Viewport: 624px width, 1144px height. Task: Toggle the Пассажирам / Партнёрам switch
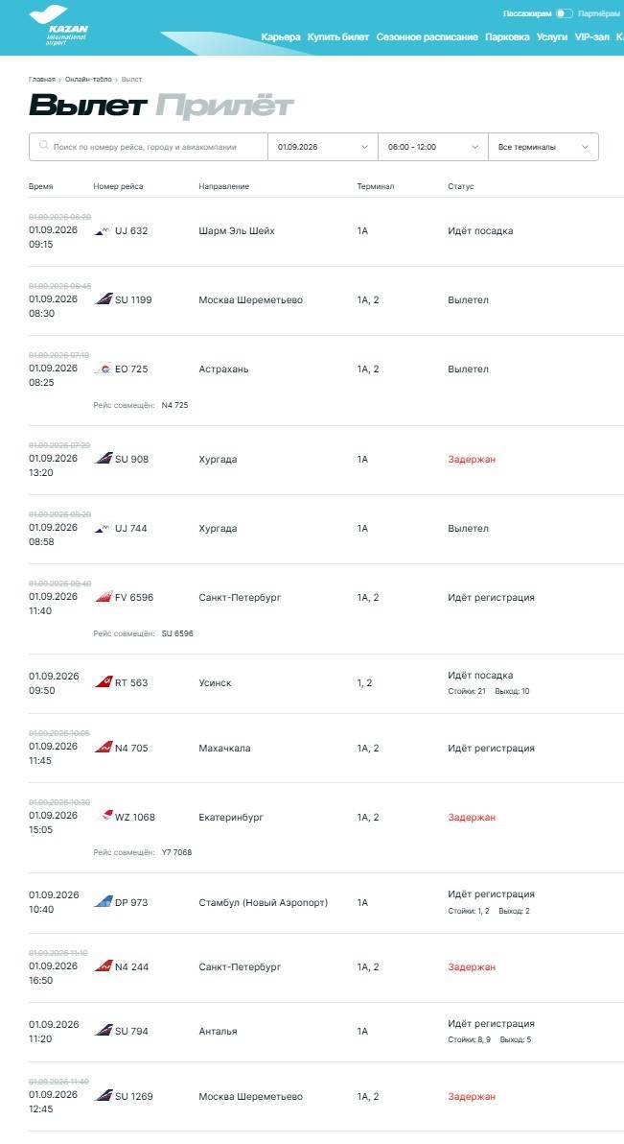[565, 13]
